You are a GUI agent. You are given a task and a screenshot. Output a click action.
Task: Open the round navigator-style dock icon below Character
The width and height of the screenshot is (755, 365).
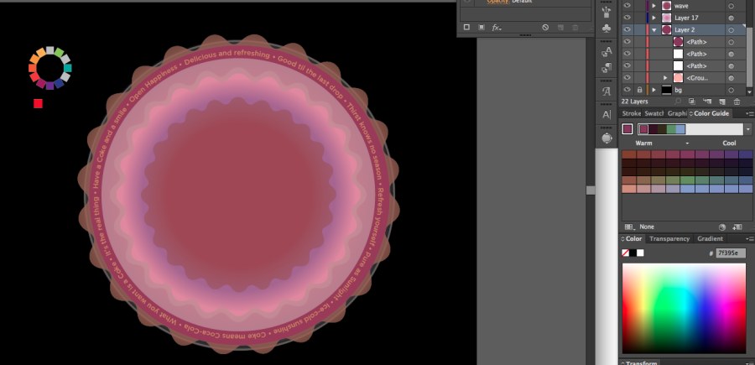click(x=607, y=138)
